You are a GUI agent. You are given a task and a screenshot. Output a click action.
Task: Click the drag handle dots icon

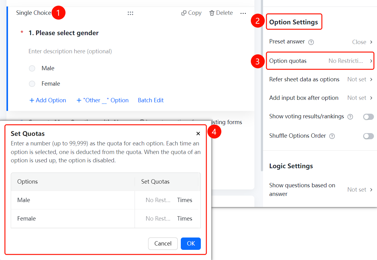point(130,13)
